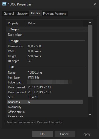Open the Security tab
The width and height of the screenshot is (99, 139).
pos(22,14)
